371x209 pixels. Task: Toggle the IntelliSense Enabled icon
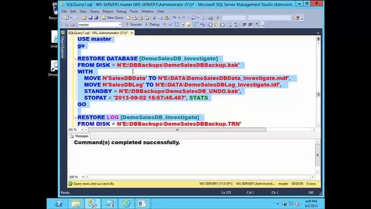(188, 24)
